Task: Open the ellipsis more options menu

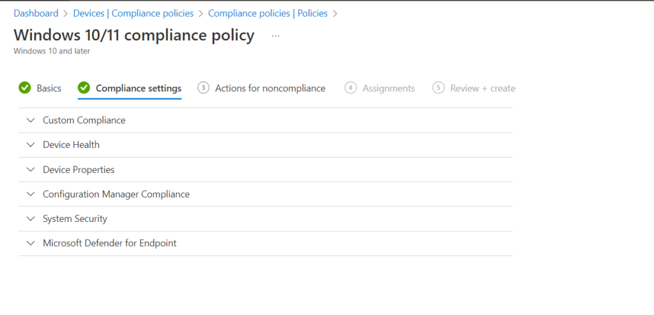Action: pyautogui.click(x=275, y=36)
